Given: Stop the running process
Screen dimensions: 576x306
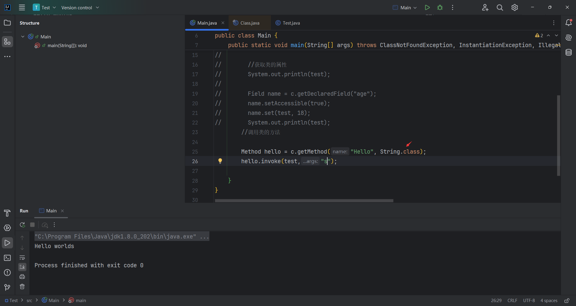Looking at the screenshot, I should click(32, 225).
